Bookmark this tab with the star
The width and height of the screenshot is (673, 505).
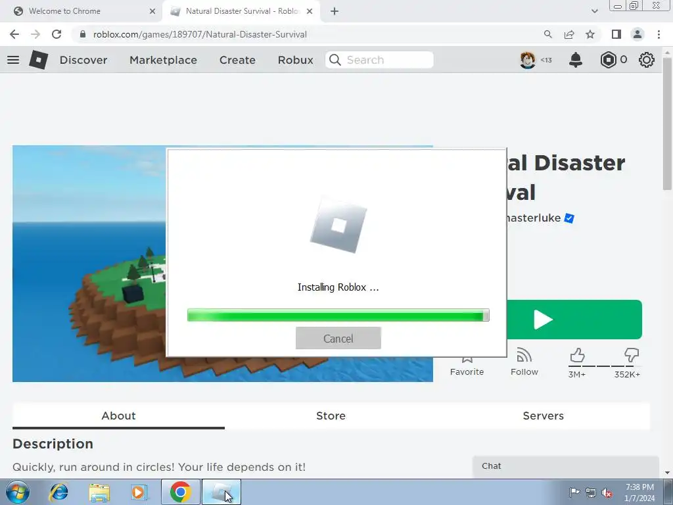tap(590, 34)
